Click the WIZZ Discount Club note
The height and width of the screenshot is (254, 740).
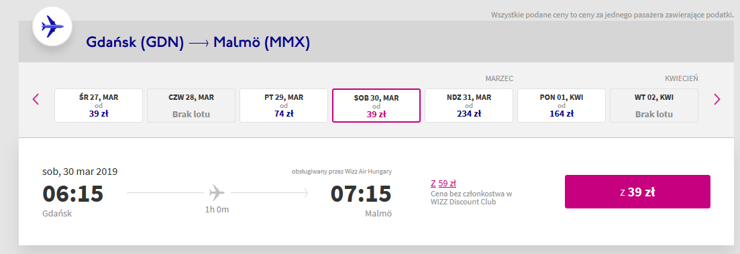[x=472, y=198]
